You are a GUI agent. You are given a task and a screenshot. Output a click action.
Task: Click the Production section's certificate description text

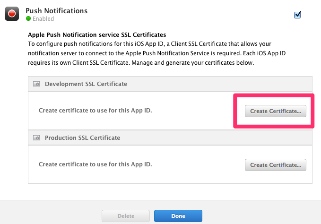[x=95, y=165]
